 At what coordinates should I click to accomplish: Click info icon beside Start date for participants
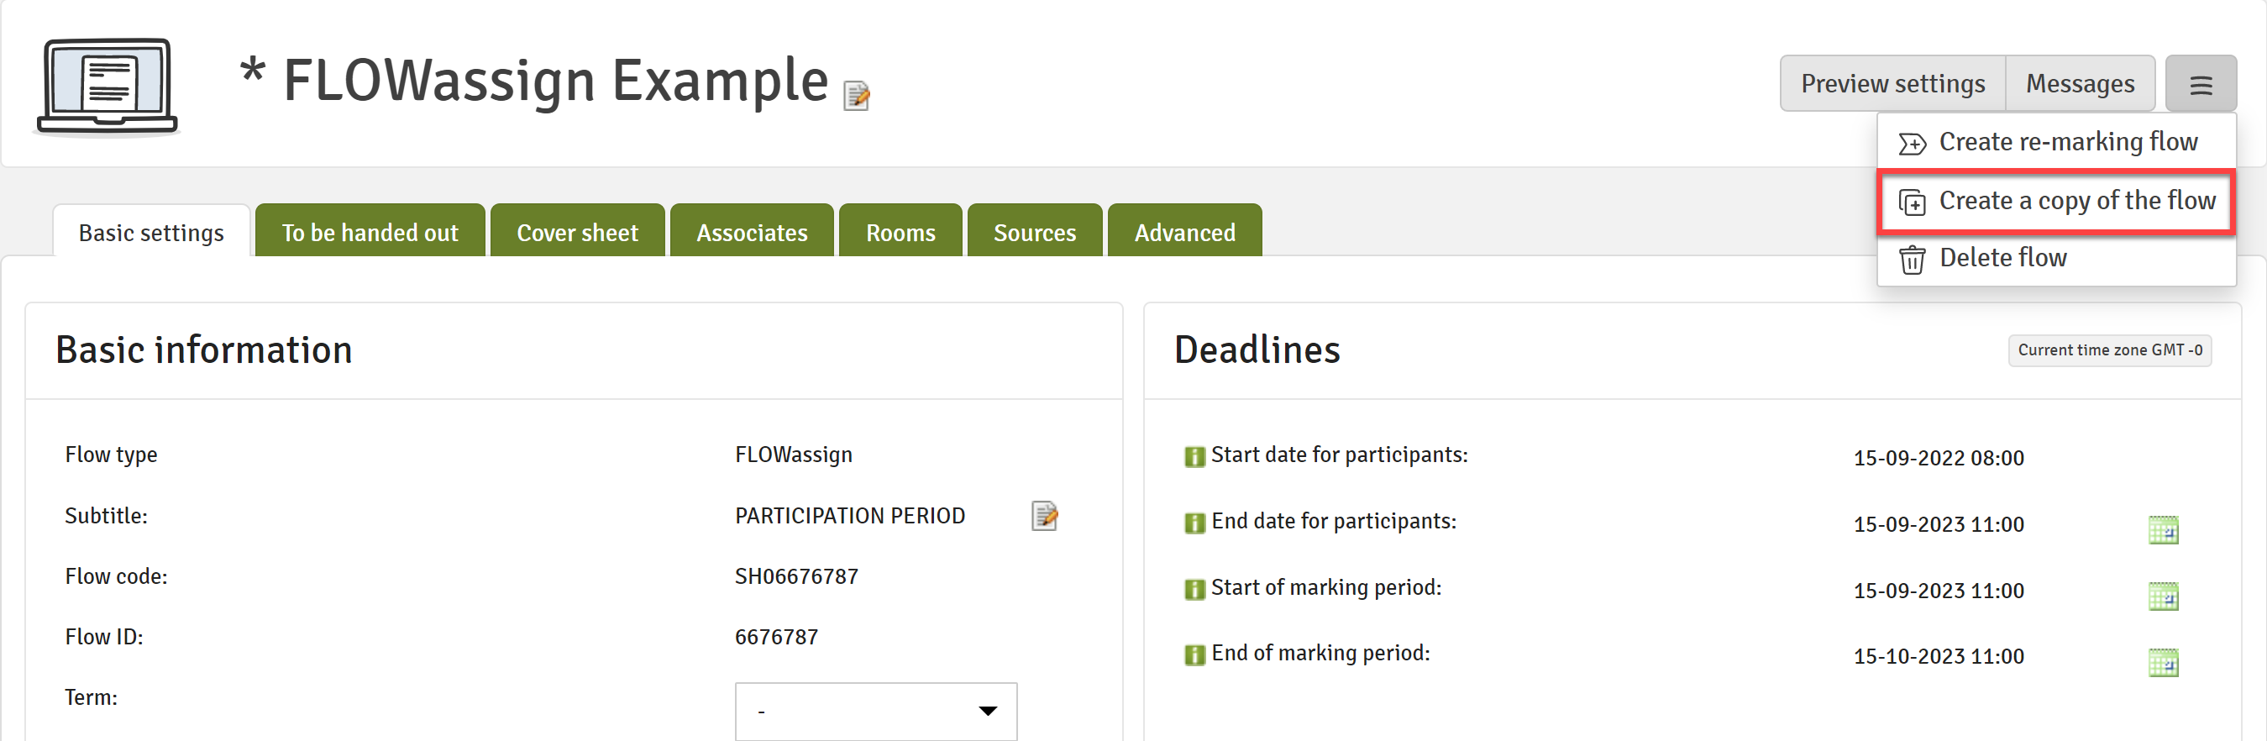1194,457
